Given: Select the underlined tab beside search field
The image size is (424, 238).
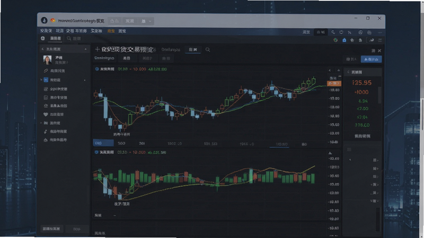Looking at the screenshot, I should click(x=56, y=39).
